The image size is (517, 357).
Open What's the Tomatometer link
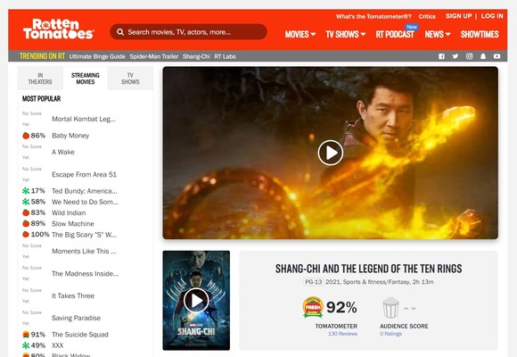pos(373,17)
